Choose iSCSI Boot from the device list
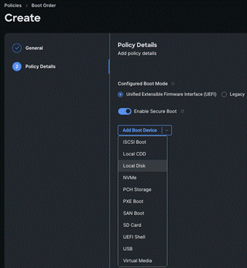Viewport: 247px width, 268px height. click(x=143, y=142)
